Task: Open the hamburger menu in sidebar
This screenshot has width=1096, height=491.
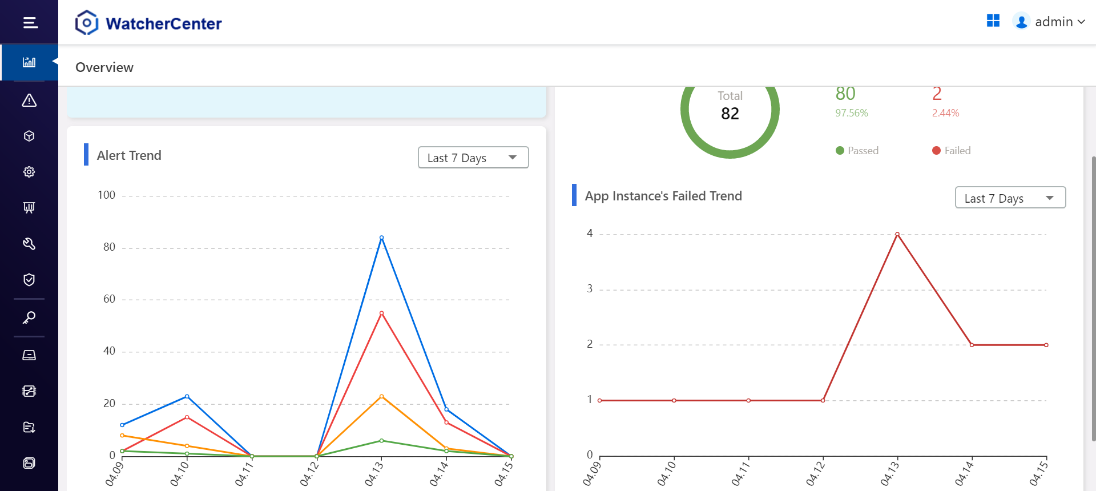Action: click(x=30, y=23)
